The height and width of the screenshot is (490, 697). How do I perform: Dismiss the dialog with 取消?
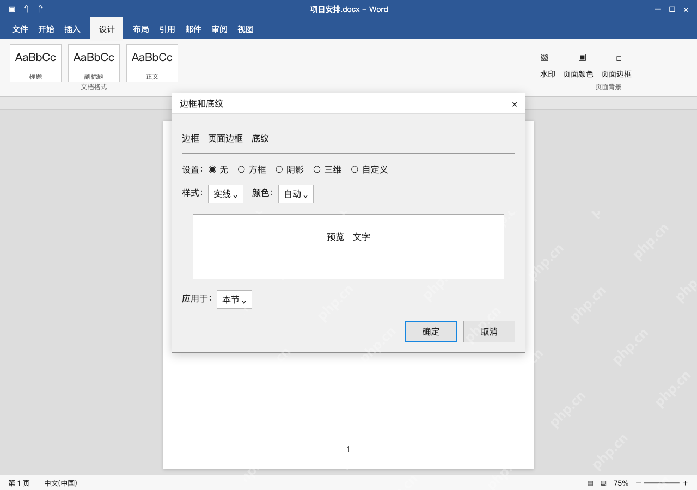[x=489, y=332]
